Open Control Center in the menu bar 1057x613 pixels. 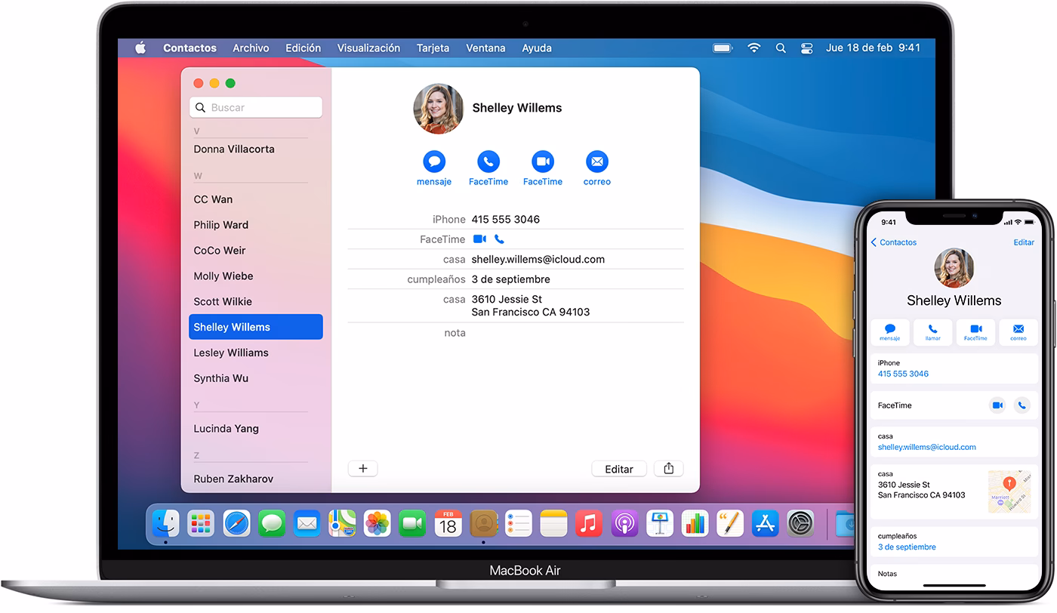[x=806, y=48]
